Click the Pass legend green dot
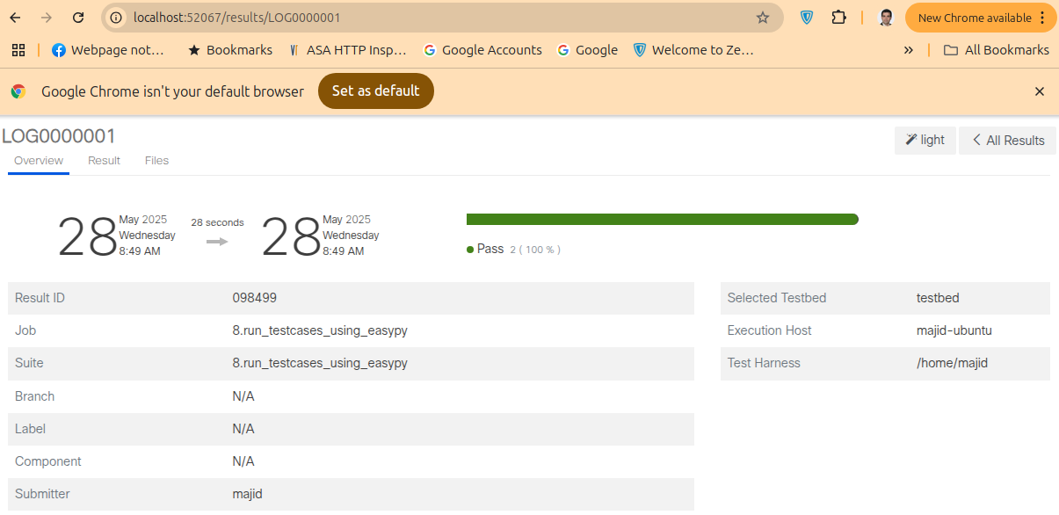1059x515 pixels. point(471,250)
